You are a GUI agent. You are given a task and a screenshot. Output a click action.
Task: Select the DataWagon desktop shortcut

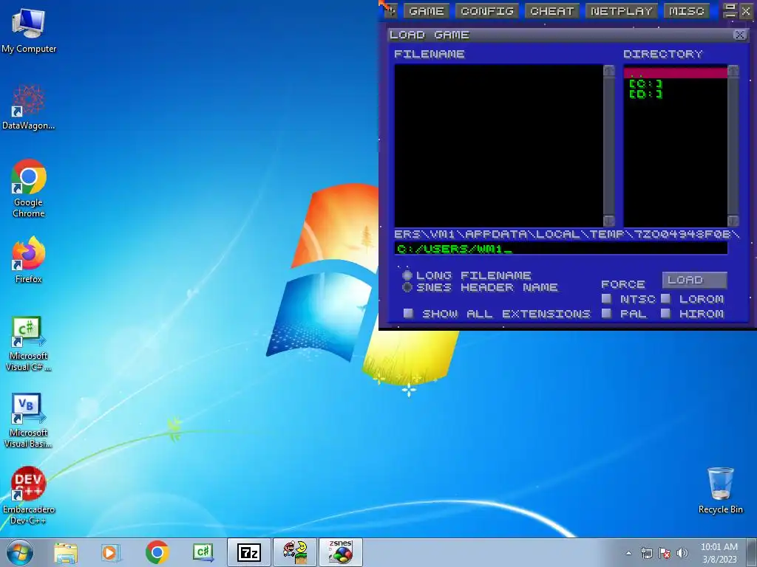click(x=29, y=107)
